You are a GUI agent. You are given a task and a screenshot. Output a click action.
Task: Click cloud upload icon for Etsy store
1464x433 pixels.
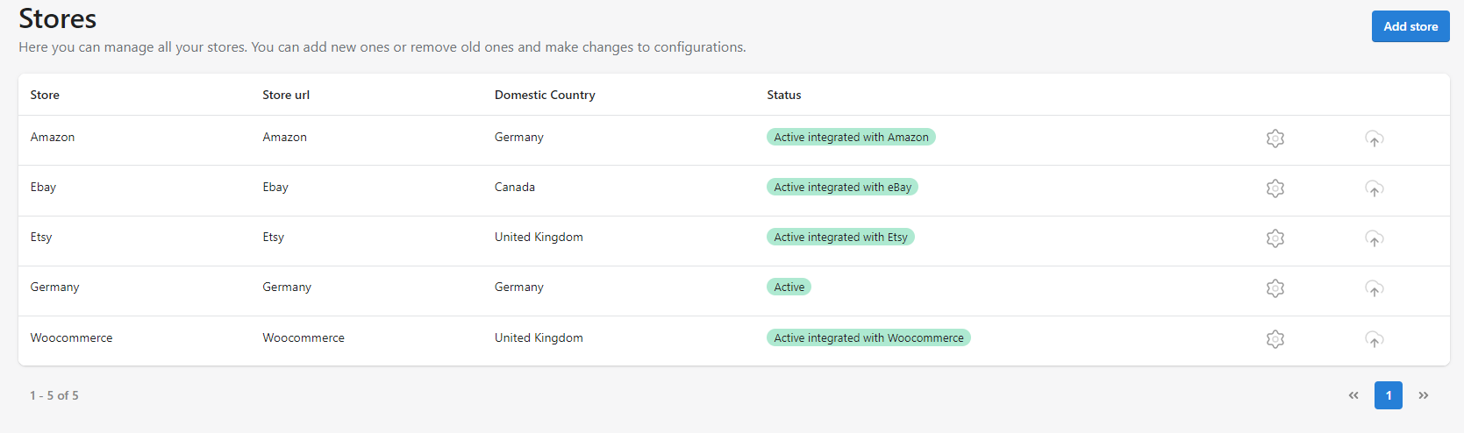coord(1375,238)
